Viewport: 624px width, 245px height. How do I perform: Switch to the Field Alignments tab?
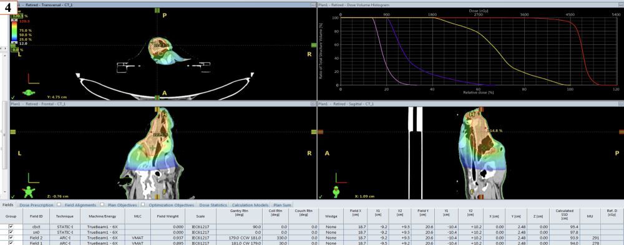coord(80,205)
